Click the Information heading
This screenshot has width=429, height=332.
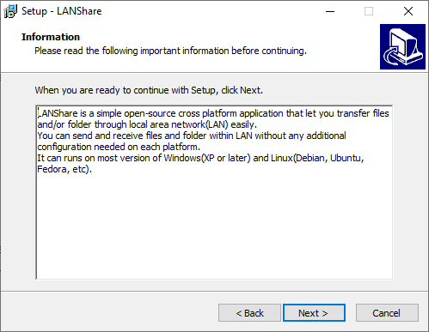tap(51, 37)
